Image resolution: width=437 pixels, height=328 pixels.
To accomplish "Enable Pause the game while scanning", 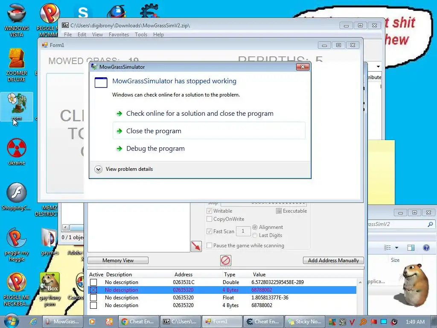I will (209, 246).
